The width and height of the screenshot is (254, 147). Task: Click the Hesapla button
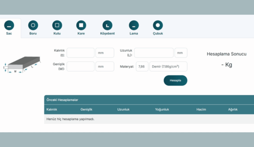[x=175, y=80]
